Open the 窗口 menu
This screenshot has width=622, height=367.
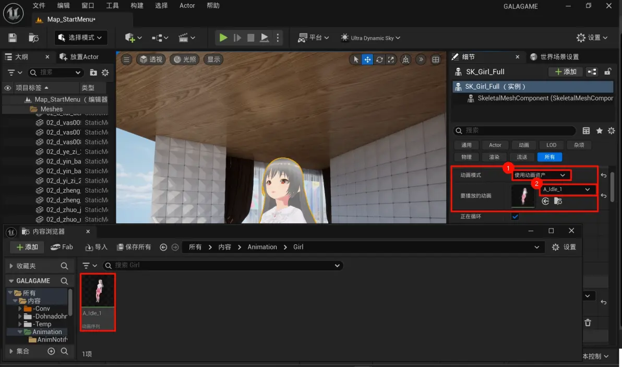(x=88, y=6)
